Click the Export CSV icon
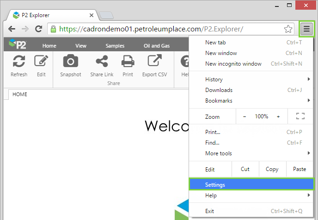Image resolution: width=318 pixels, height=220 pixels. [154, 60]
